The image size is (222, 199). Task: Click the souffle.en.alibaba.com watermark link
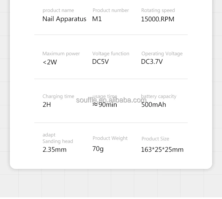111,100
